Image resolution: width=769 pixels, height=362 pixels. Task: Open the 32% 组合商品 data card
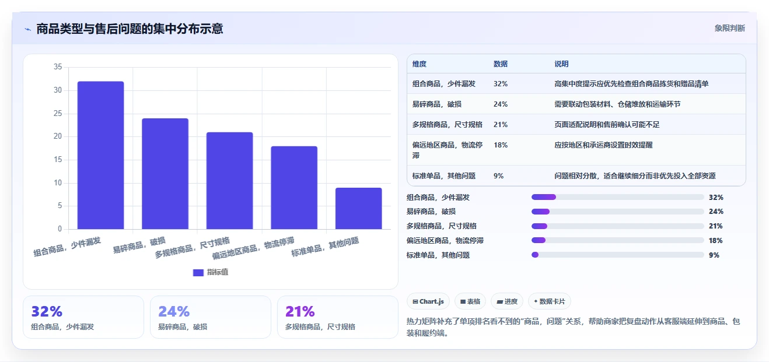point(83,317)
